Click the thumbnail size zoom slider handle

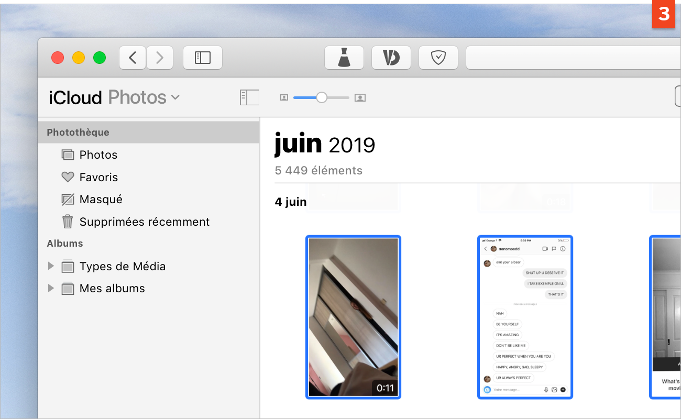[322, 97]
